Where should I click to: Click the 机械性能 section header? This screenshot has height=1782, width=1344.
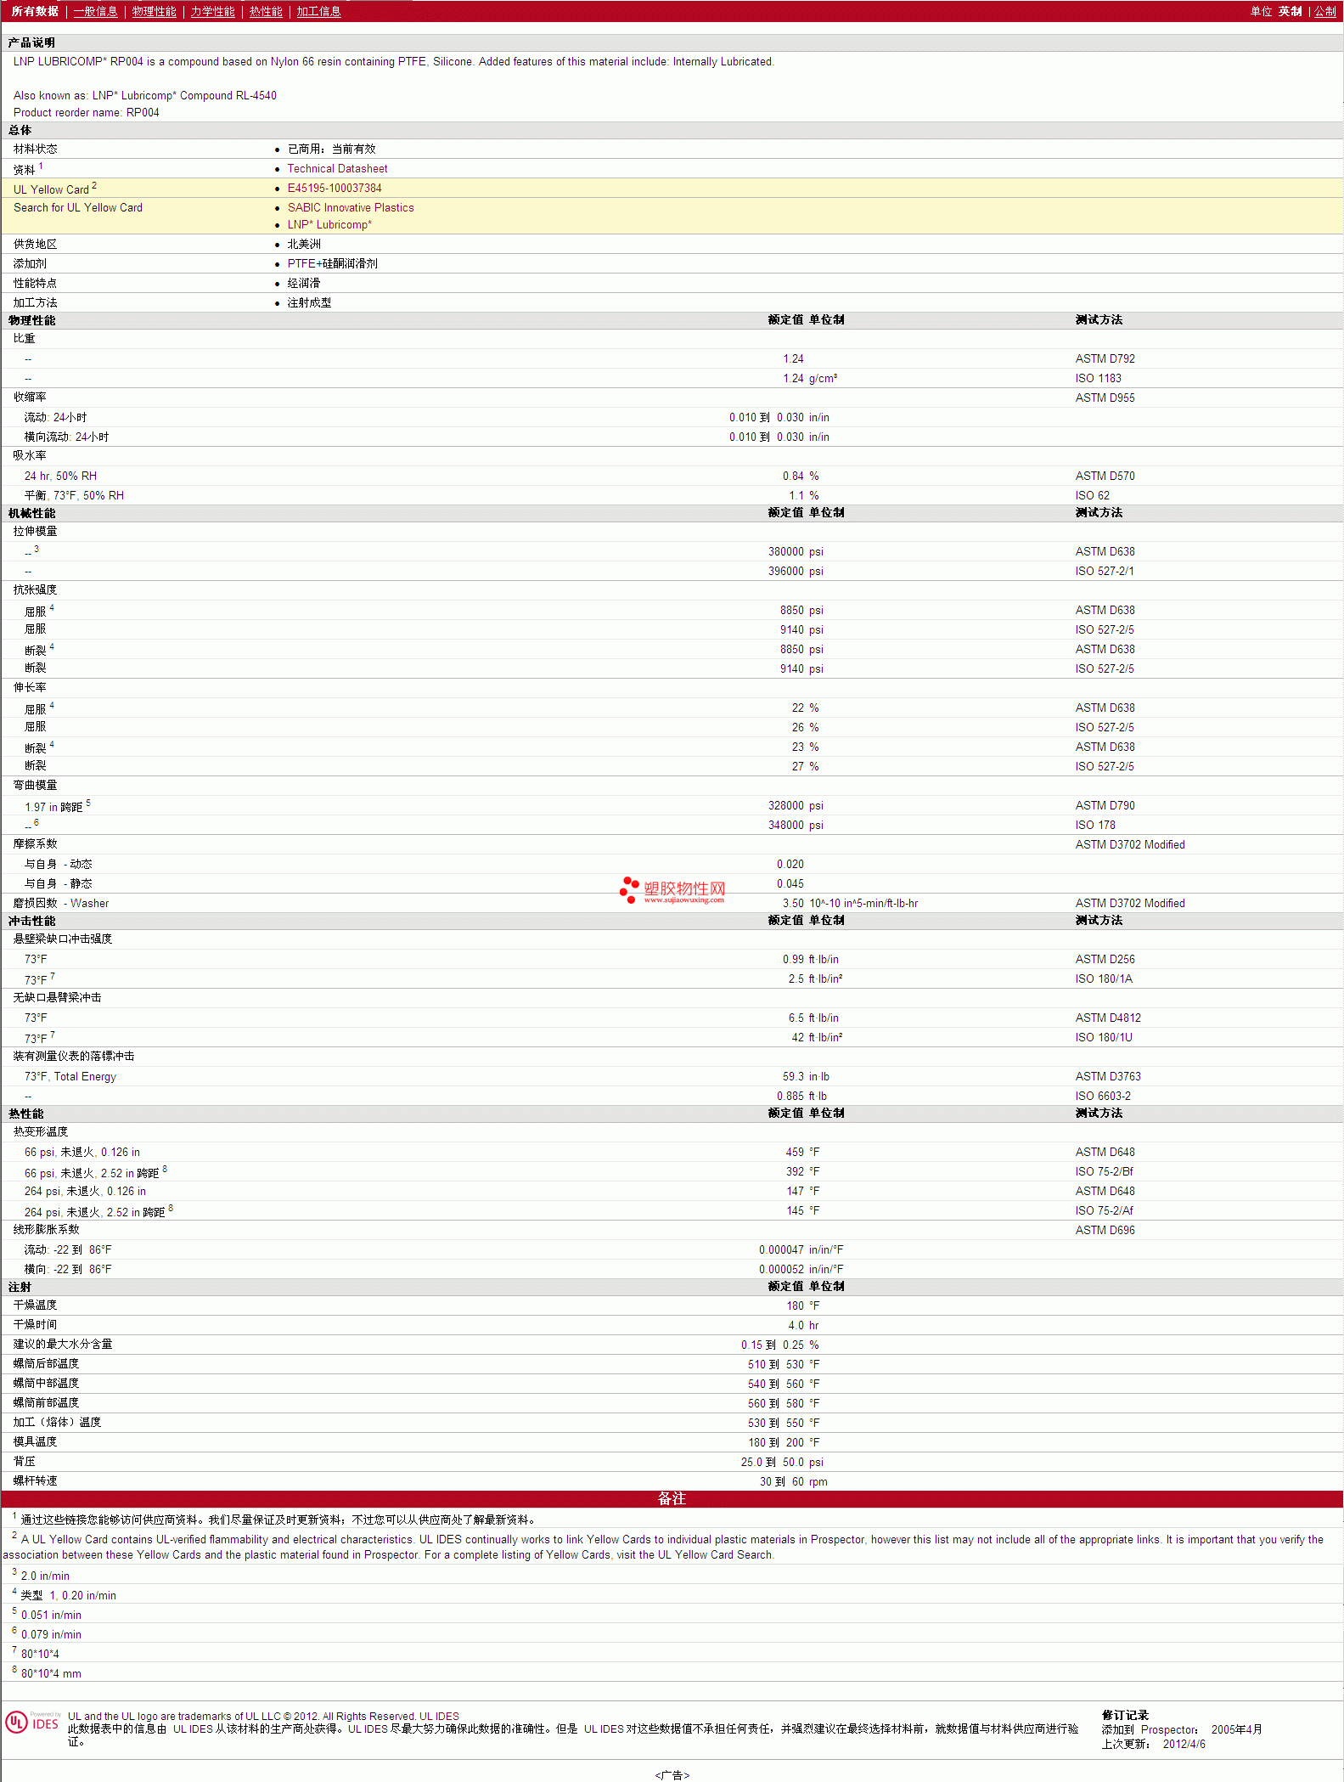(x=31, y=514)
